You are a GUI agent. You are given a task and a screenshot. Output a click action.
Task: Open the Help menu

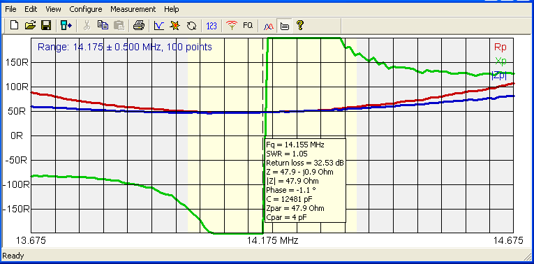tap(171, 9)
